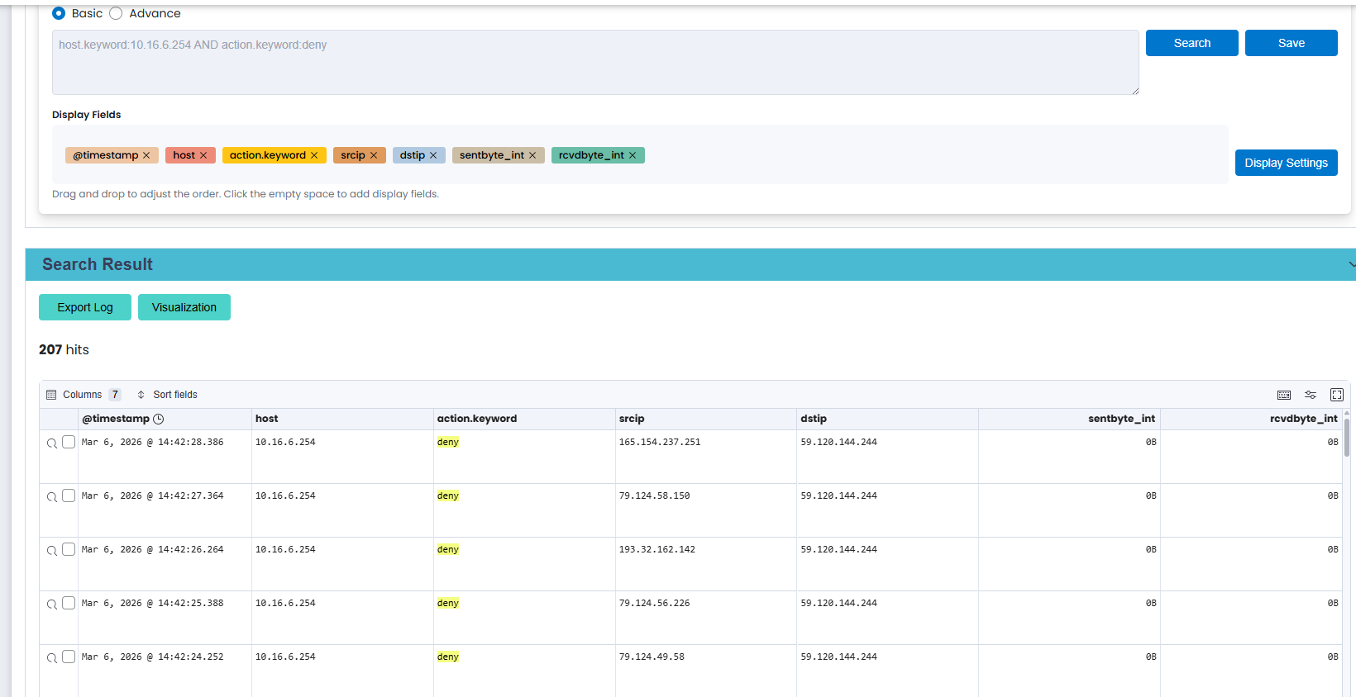Remove the @timestamp display field tag
Image resolution: width=1356 pixels, height=697 pixels.
coord(146,155)
